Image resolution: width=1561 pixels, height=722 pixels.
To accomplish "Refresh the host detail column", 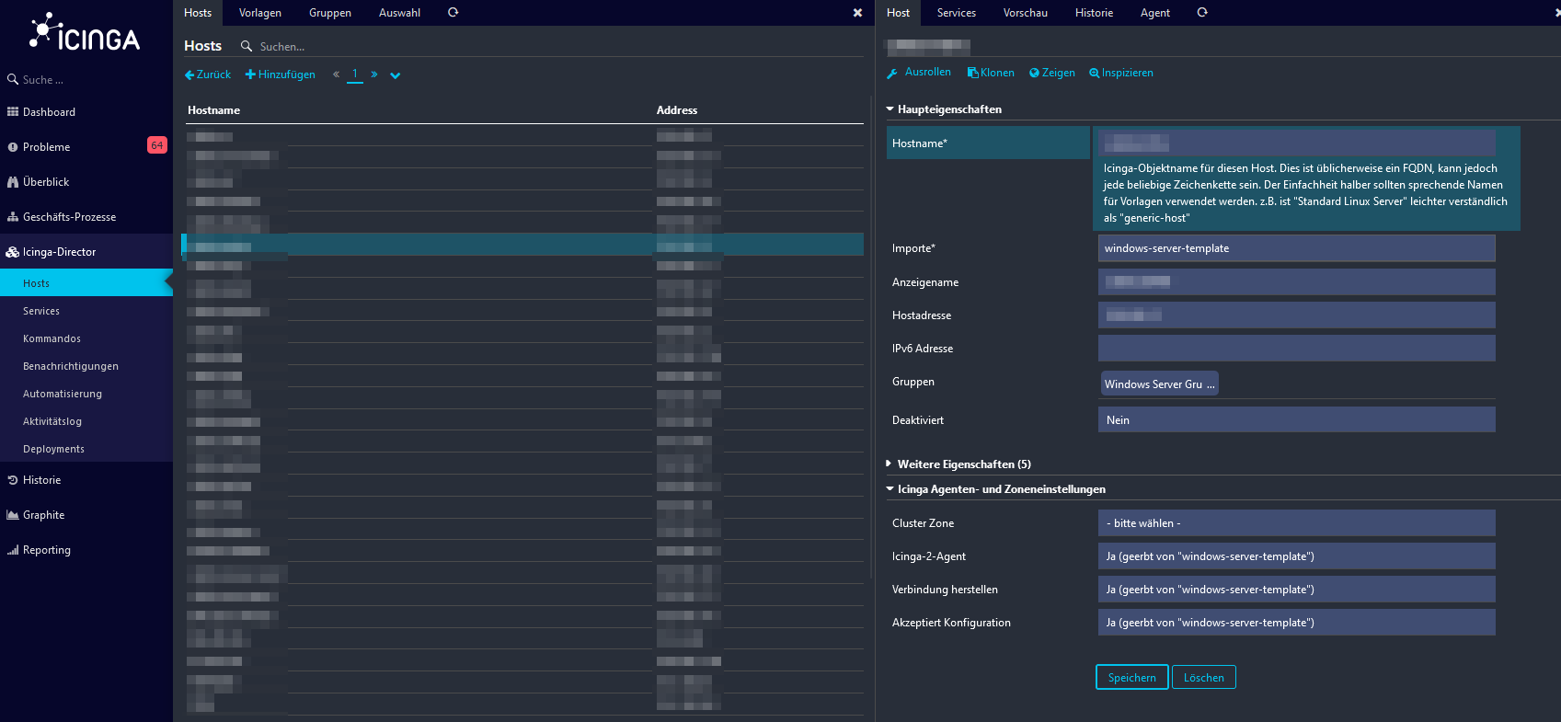I will point(1202,13).
